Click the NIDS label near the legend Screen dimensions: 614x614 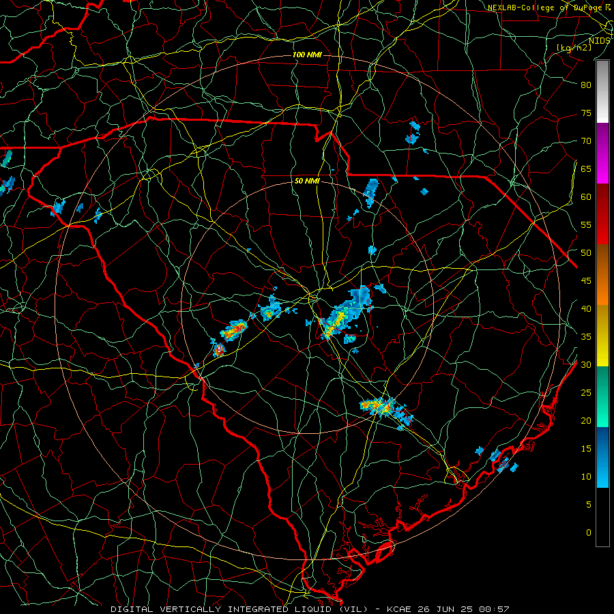point(599,41)
